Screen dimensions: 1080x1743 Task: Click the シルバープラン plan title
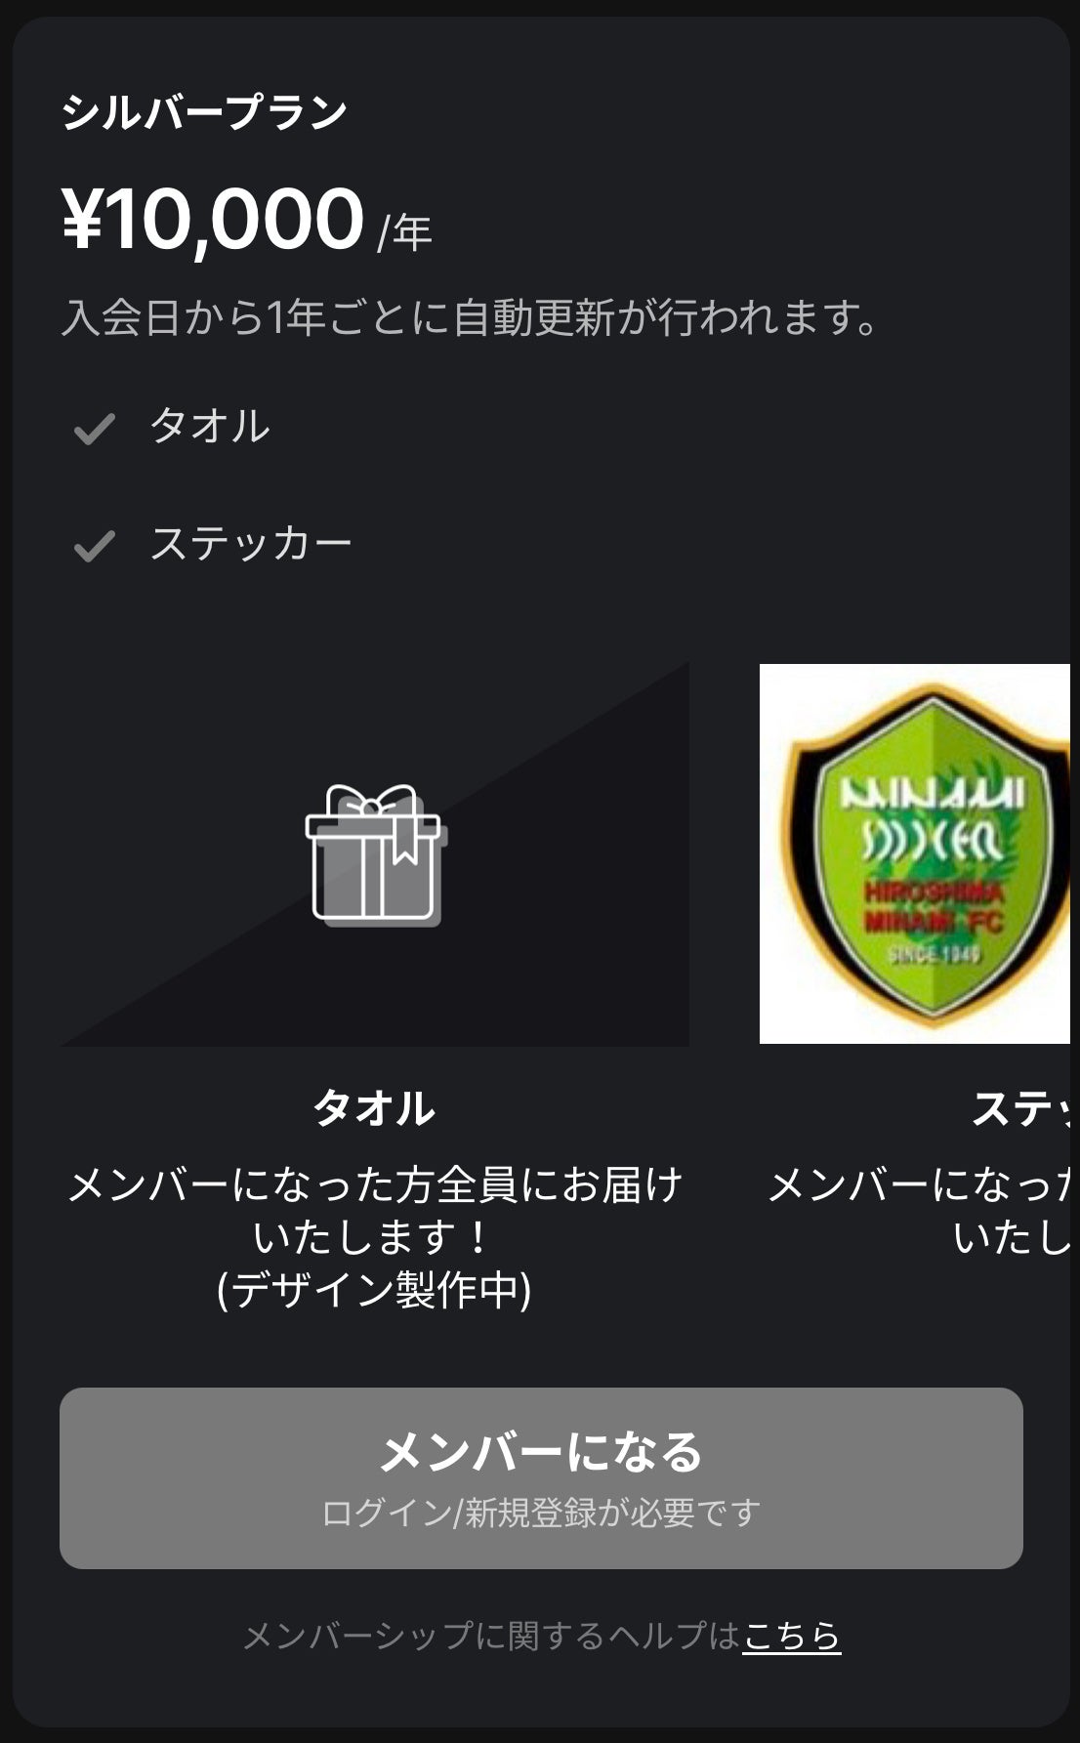tap(204, 112)
